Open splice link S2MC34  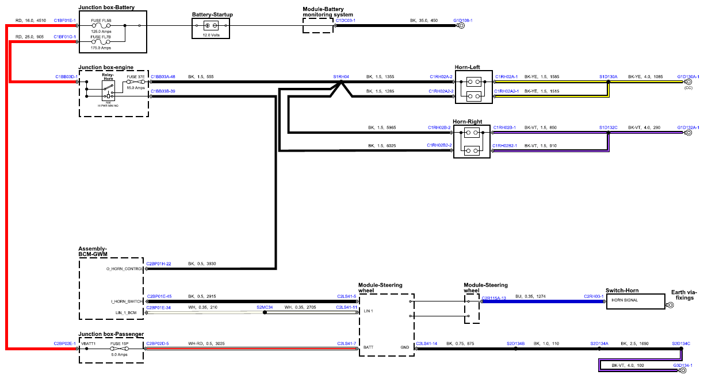pyautogui.click(x=265, y=307)
